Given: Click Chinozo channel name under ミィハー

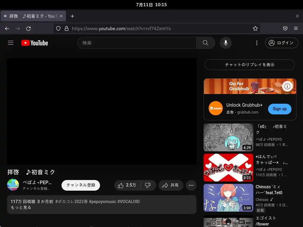Looking at the screenshot, I should pyautogui.click(x=262, y=200).
